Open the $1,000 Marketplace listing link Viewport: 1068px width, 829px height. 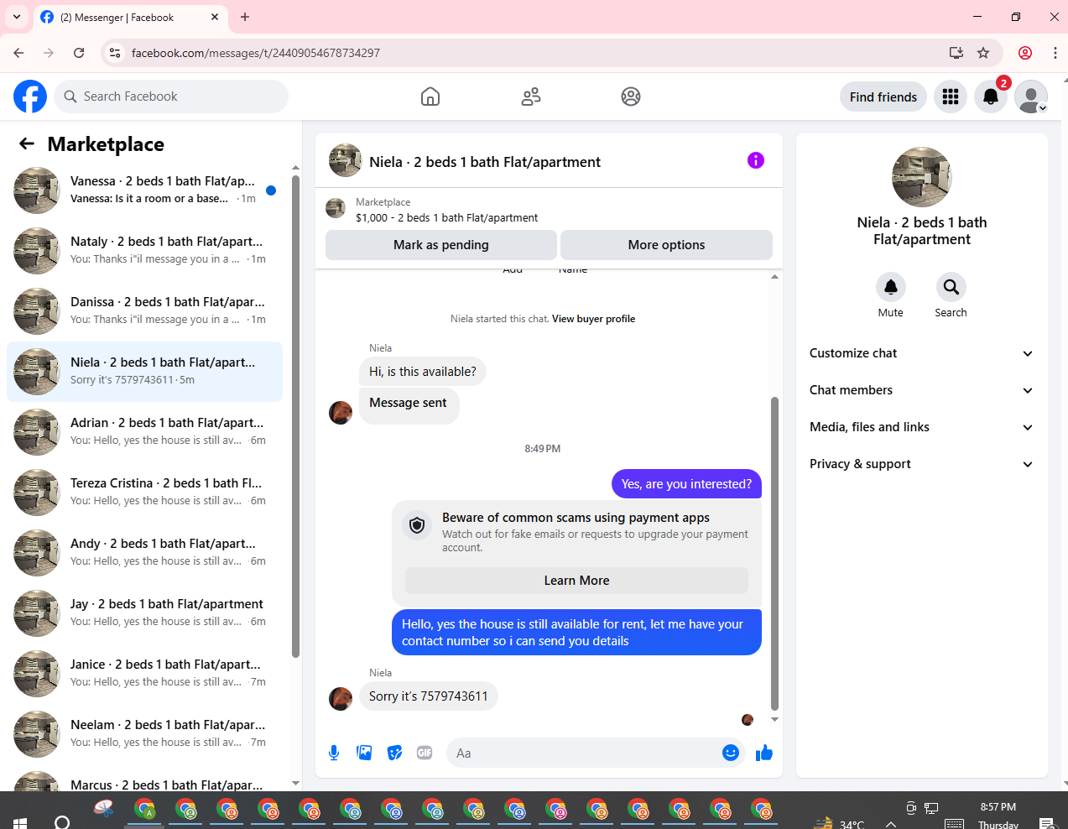click(446, 217)
